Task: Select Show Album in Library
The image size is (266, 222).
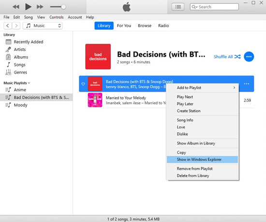Action: (203, 143)
